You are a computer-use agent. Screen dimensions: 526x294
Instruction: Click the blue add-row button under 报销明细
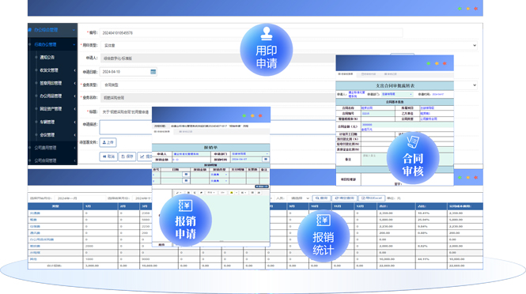(x=261, y=187)
